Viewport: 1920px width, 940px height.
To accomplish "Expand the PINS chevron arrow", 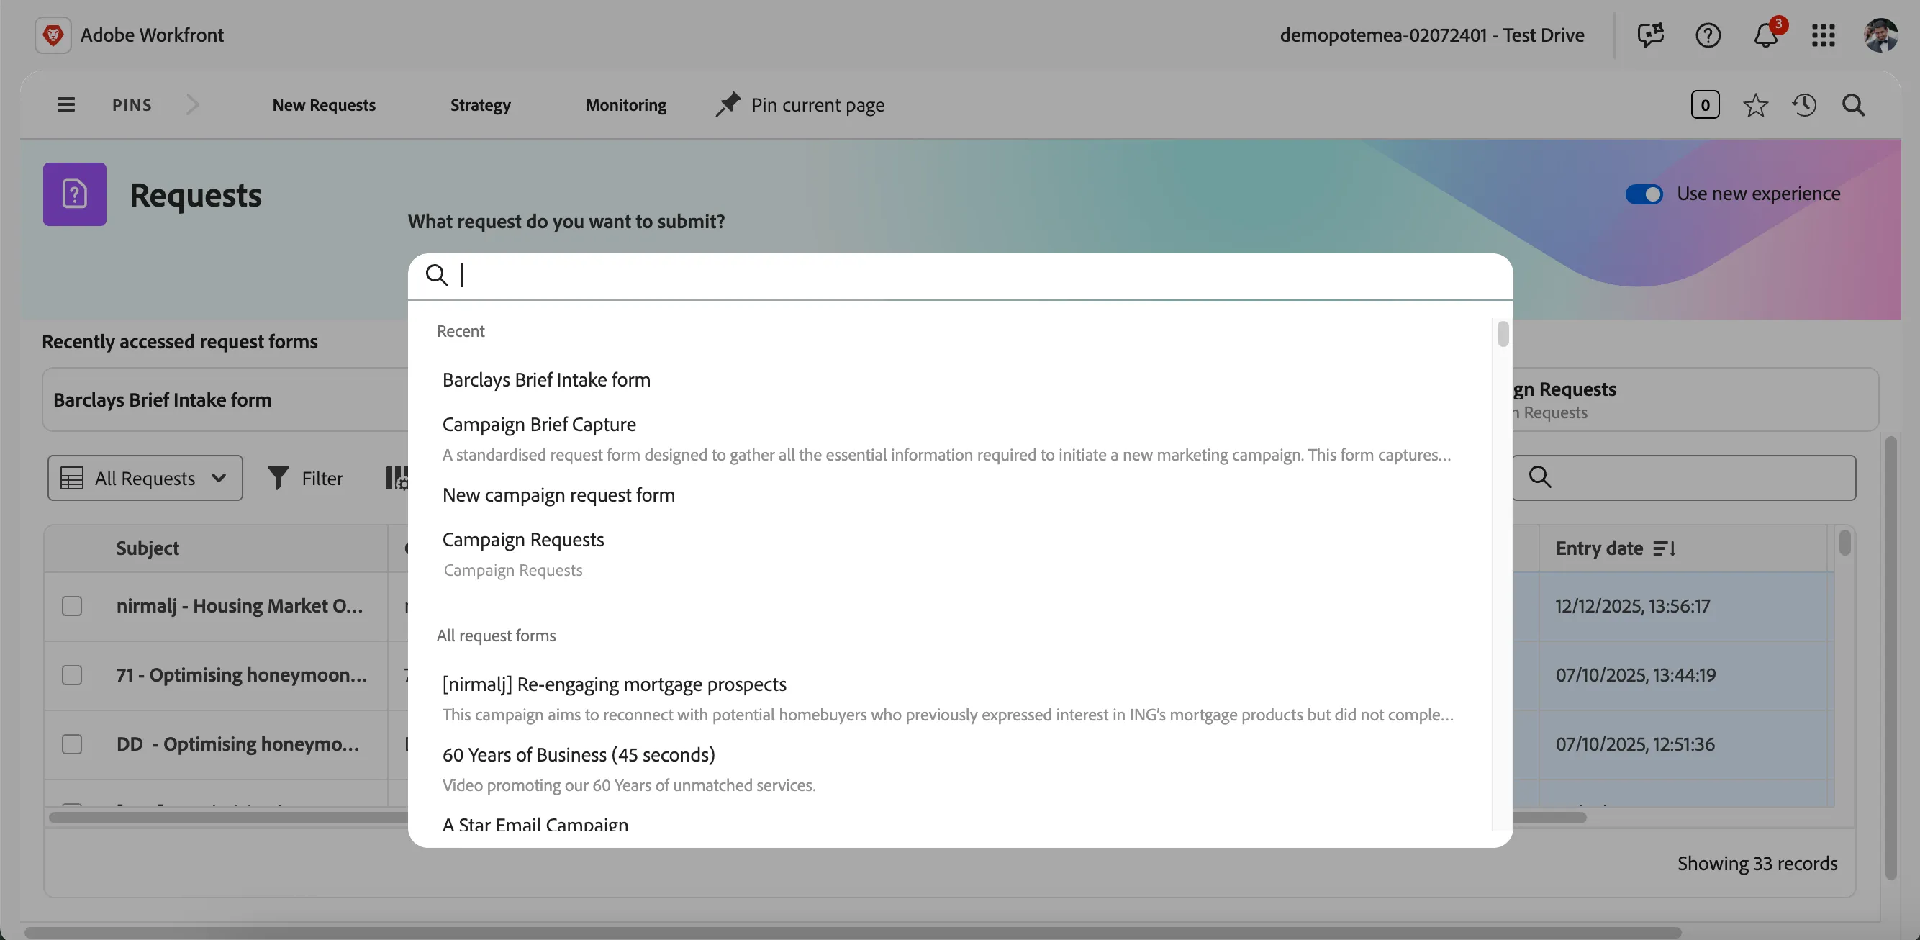I will tap(192, 104).
